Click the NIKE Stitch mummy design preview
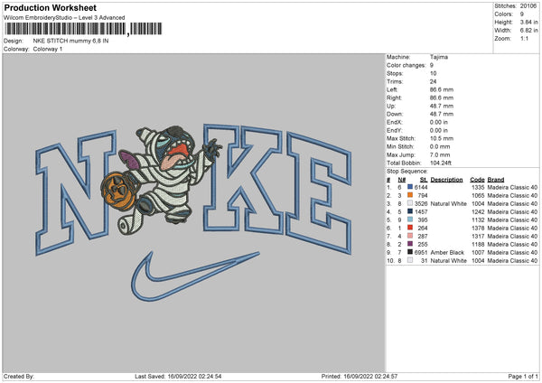Viewport: 542px width, 383px height. (193, 213)
